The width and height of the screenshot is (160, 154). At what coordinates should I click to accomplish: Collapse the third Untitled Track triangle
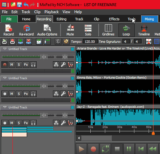(5, 107)
